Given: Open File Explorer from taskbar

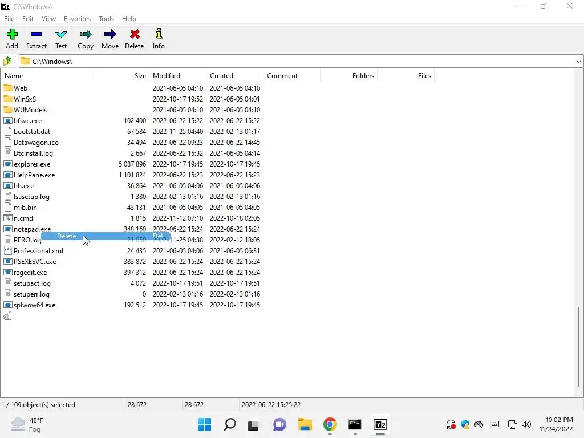Looking at the screenshot, I should pyautogui.click(x=305, y=424).
